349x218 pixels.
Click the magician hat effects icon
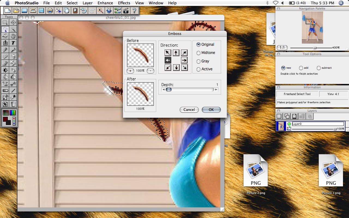tap(109, 11)
